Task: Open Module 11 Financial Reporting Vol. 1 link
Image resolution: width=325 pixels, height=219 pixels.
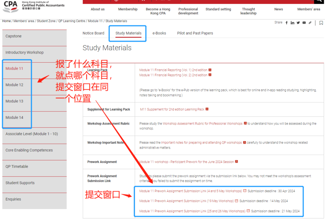Action: pos(173,70)
